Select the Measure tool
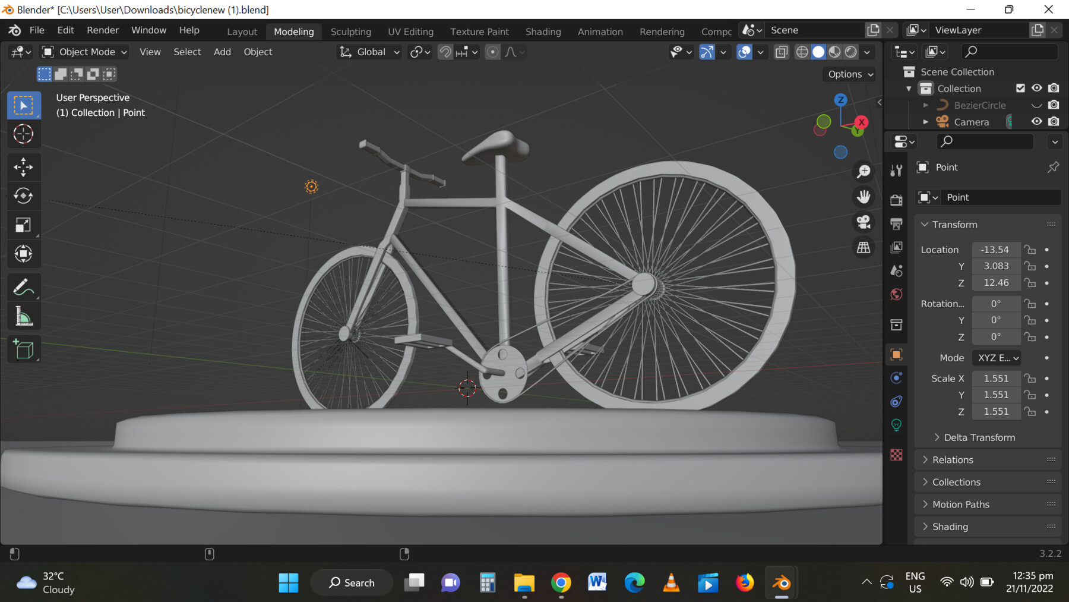The image size is (1069, 602). [x=24, y=316]
